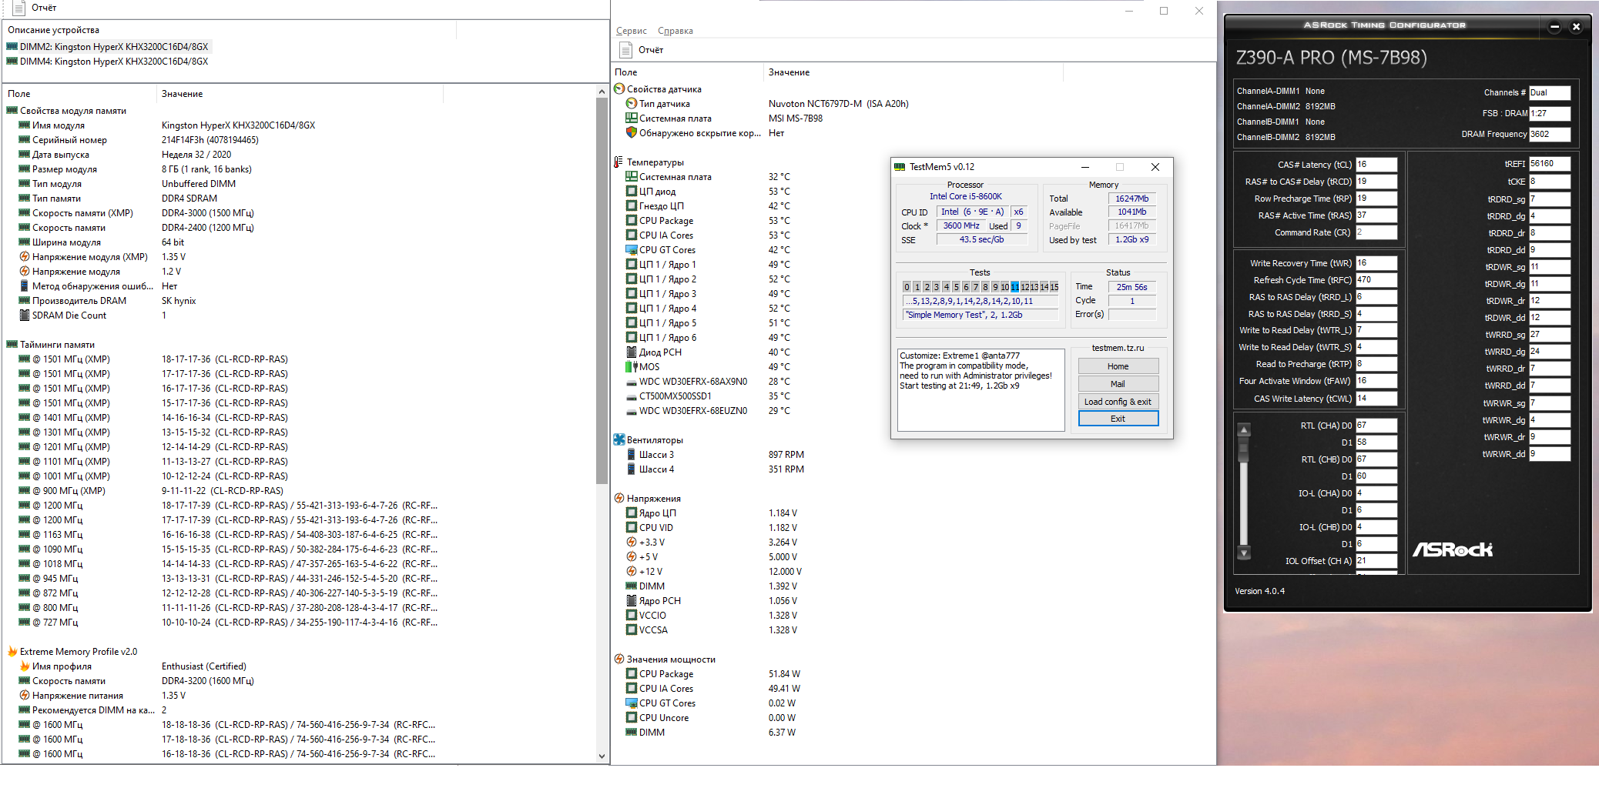Click the scroll-down arrow in ASRock Timing Configurator
Viewport: 1599px width, 808px height.
pos(1244,553)
